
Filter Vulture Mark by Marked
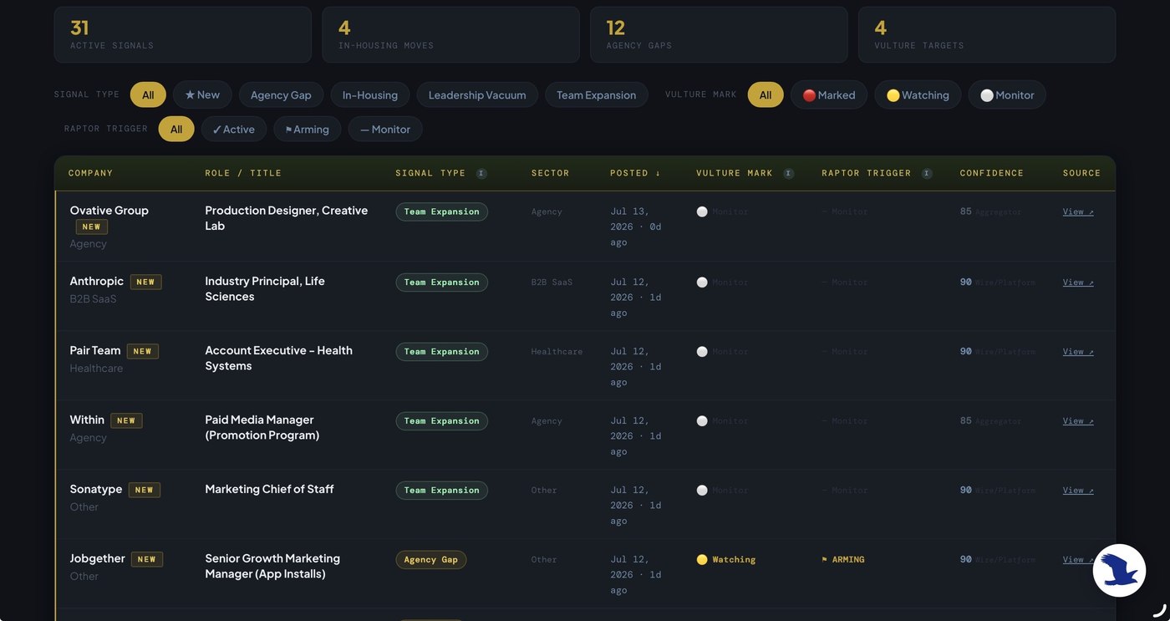coord(829,94)
